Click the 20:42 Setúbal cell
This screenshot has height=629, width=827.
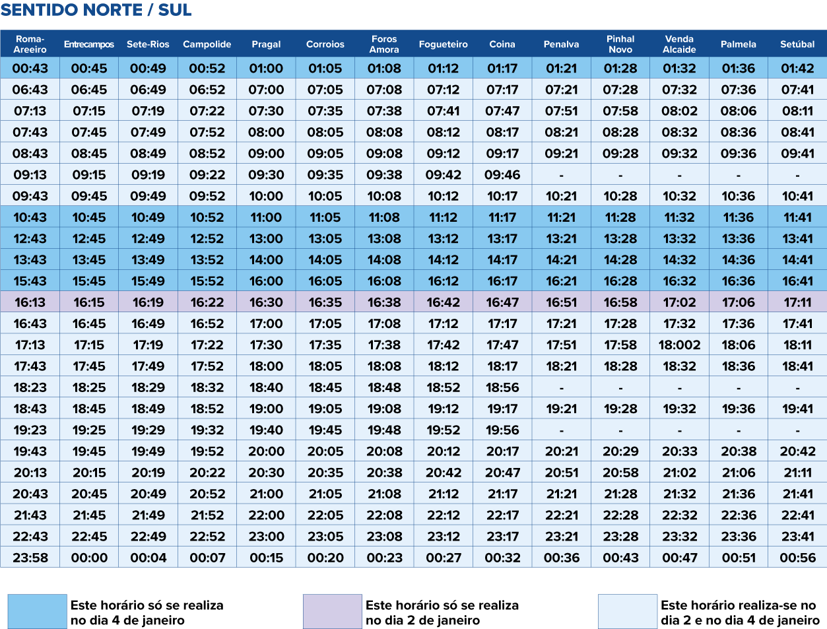click(797, 451)
